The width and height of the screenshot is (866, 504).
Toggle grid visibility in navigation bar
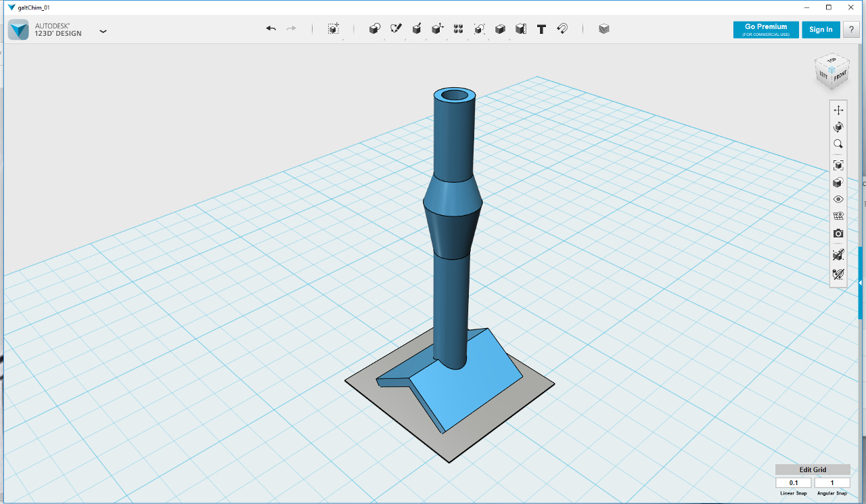click(x=838, y=216)
